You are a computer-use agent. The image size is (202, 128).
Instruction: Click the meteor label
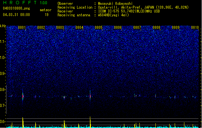tap(46, 10)
